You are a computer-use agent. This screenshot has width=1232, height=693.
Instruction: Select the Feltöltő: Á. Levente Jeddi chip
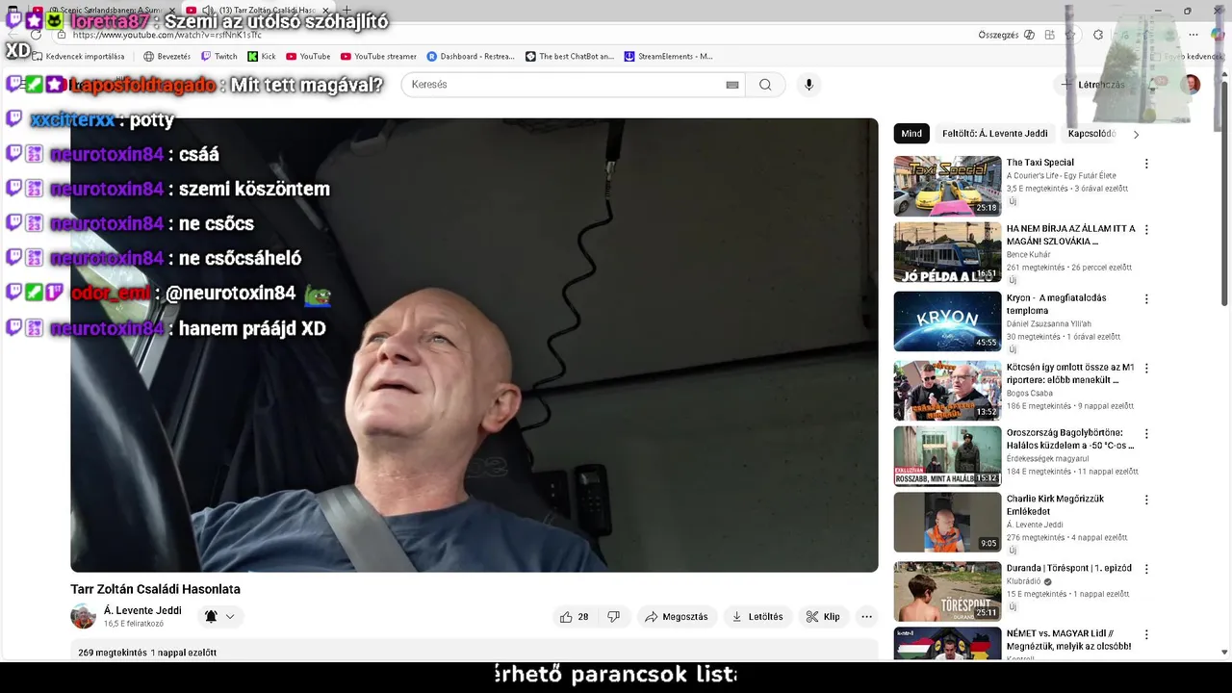[x=994, y=134]
